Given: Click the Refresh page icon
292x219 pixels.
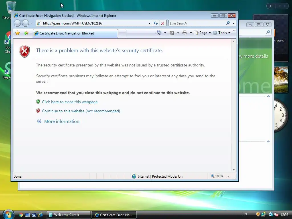Looking at the screenshot, I should click(156, 23).
